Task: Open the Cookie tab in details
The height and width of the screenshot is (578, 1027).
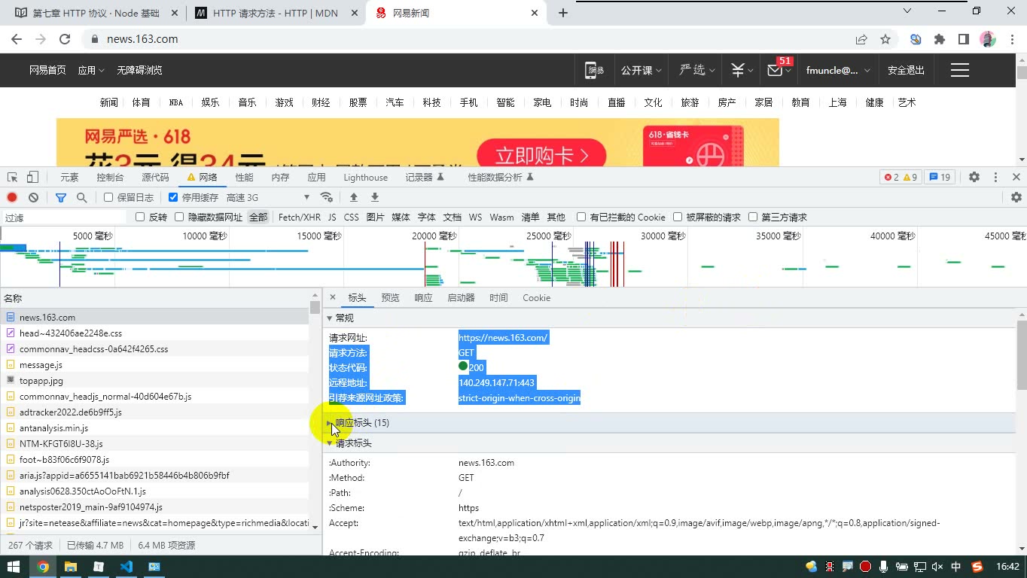Action: pos(536,297)
